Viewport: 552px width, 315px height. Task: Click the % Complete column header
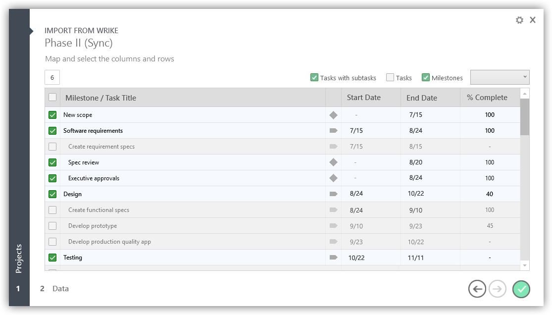click(x=487, y=98)
